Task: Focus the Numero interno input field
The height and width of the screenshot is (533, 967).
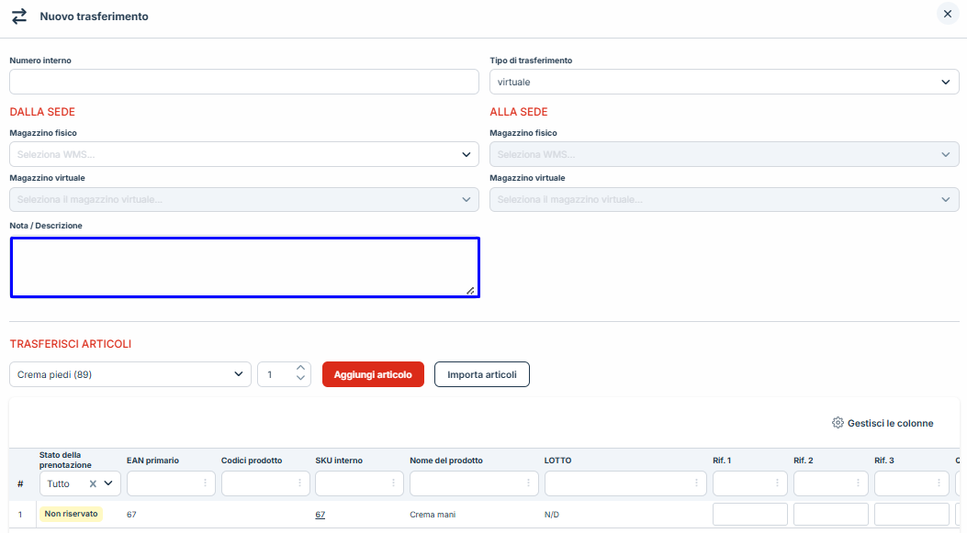Action: click(x=244, y=83)
